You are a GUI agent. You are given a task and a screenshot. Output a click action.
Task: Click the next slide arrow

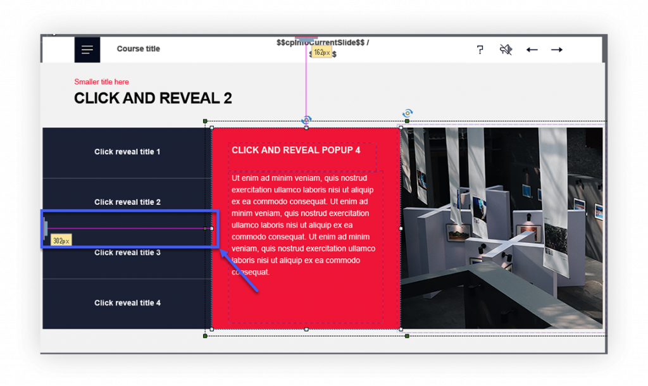click(556, 49)
